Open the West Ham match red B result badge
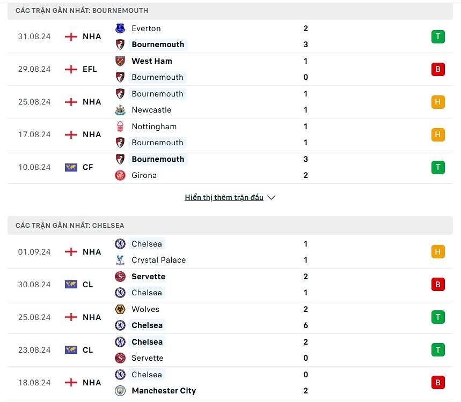 pos(438,69)
